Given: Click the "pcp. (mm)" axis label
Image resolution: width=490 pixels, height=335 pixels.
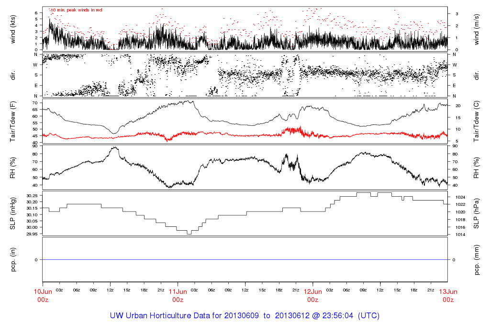Looking at the screenshot, I should pyautogui.click(x=476, y=260).
